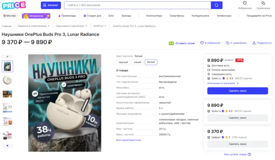Open Холодильники category
The width and height of the screenshot is (275, 160).
(x=201, y=16)
